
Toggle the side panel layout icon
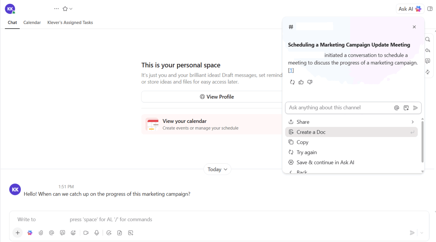coord(430,9)
